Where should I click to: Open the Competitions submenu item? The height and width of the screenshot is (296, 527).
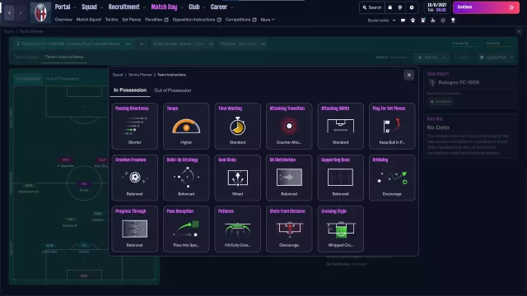[241, 20]
